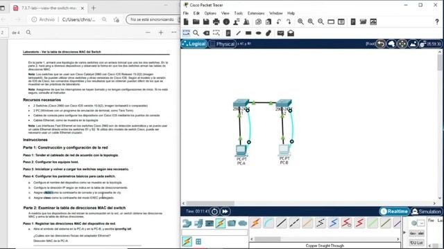
Task: Add a simple PDU envelope
Action: coord(280,33)
